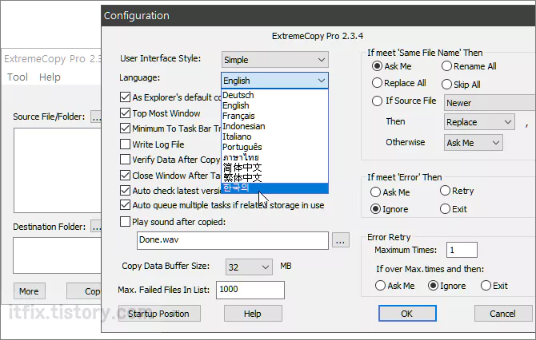
Task: Open the Newer condition dropdown
Action: tap(490, 103)
